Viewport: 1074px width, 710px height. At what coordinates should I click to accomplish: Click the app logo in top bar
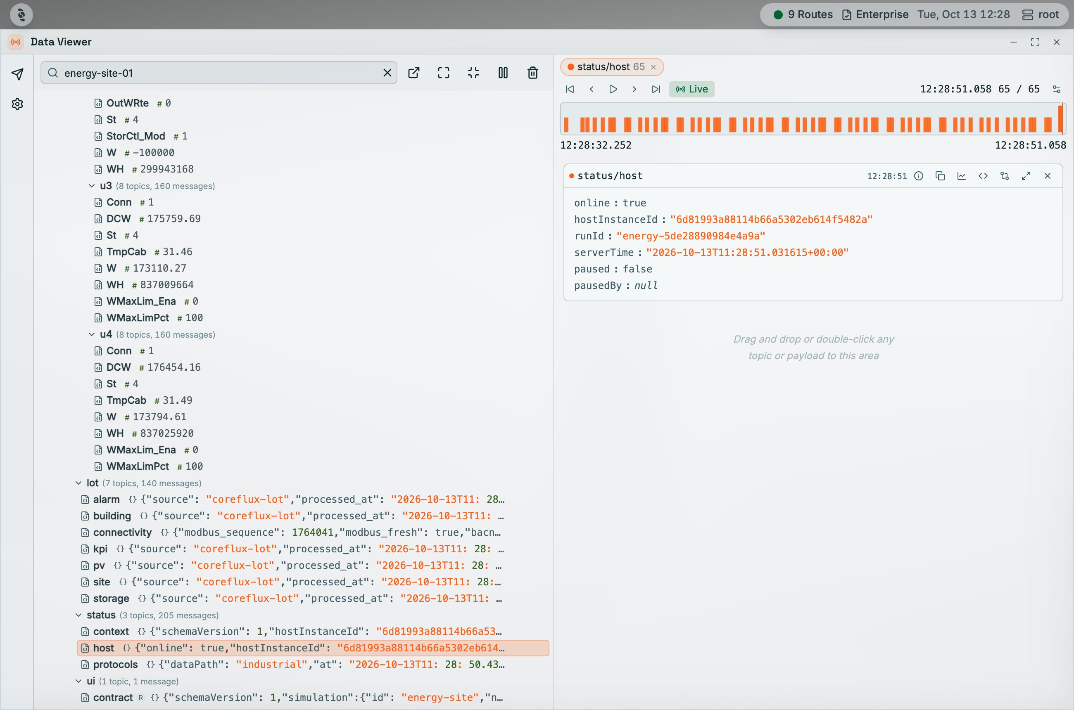(21, 14)
